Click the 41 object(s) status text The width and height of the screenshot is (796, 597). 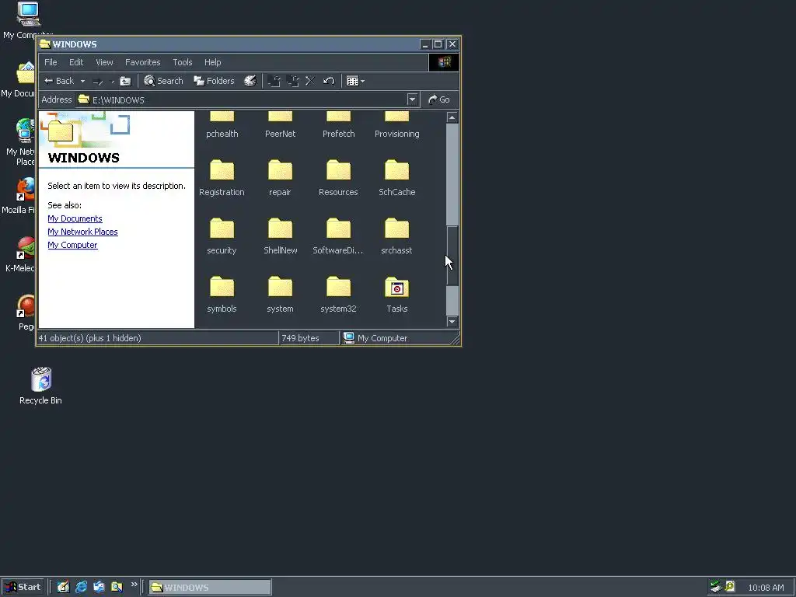tap(90, 338)
